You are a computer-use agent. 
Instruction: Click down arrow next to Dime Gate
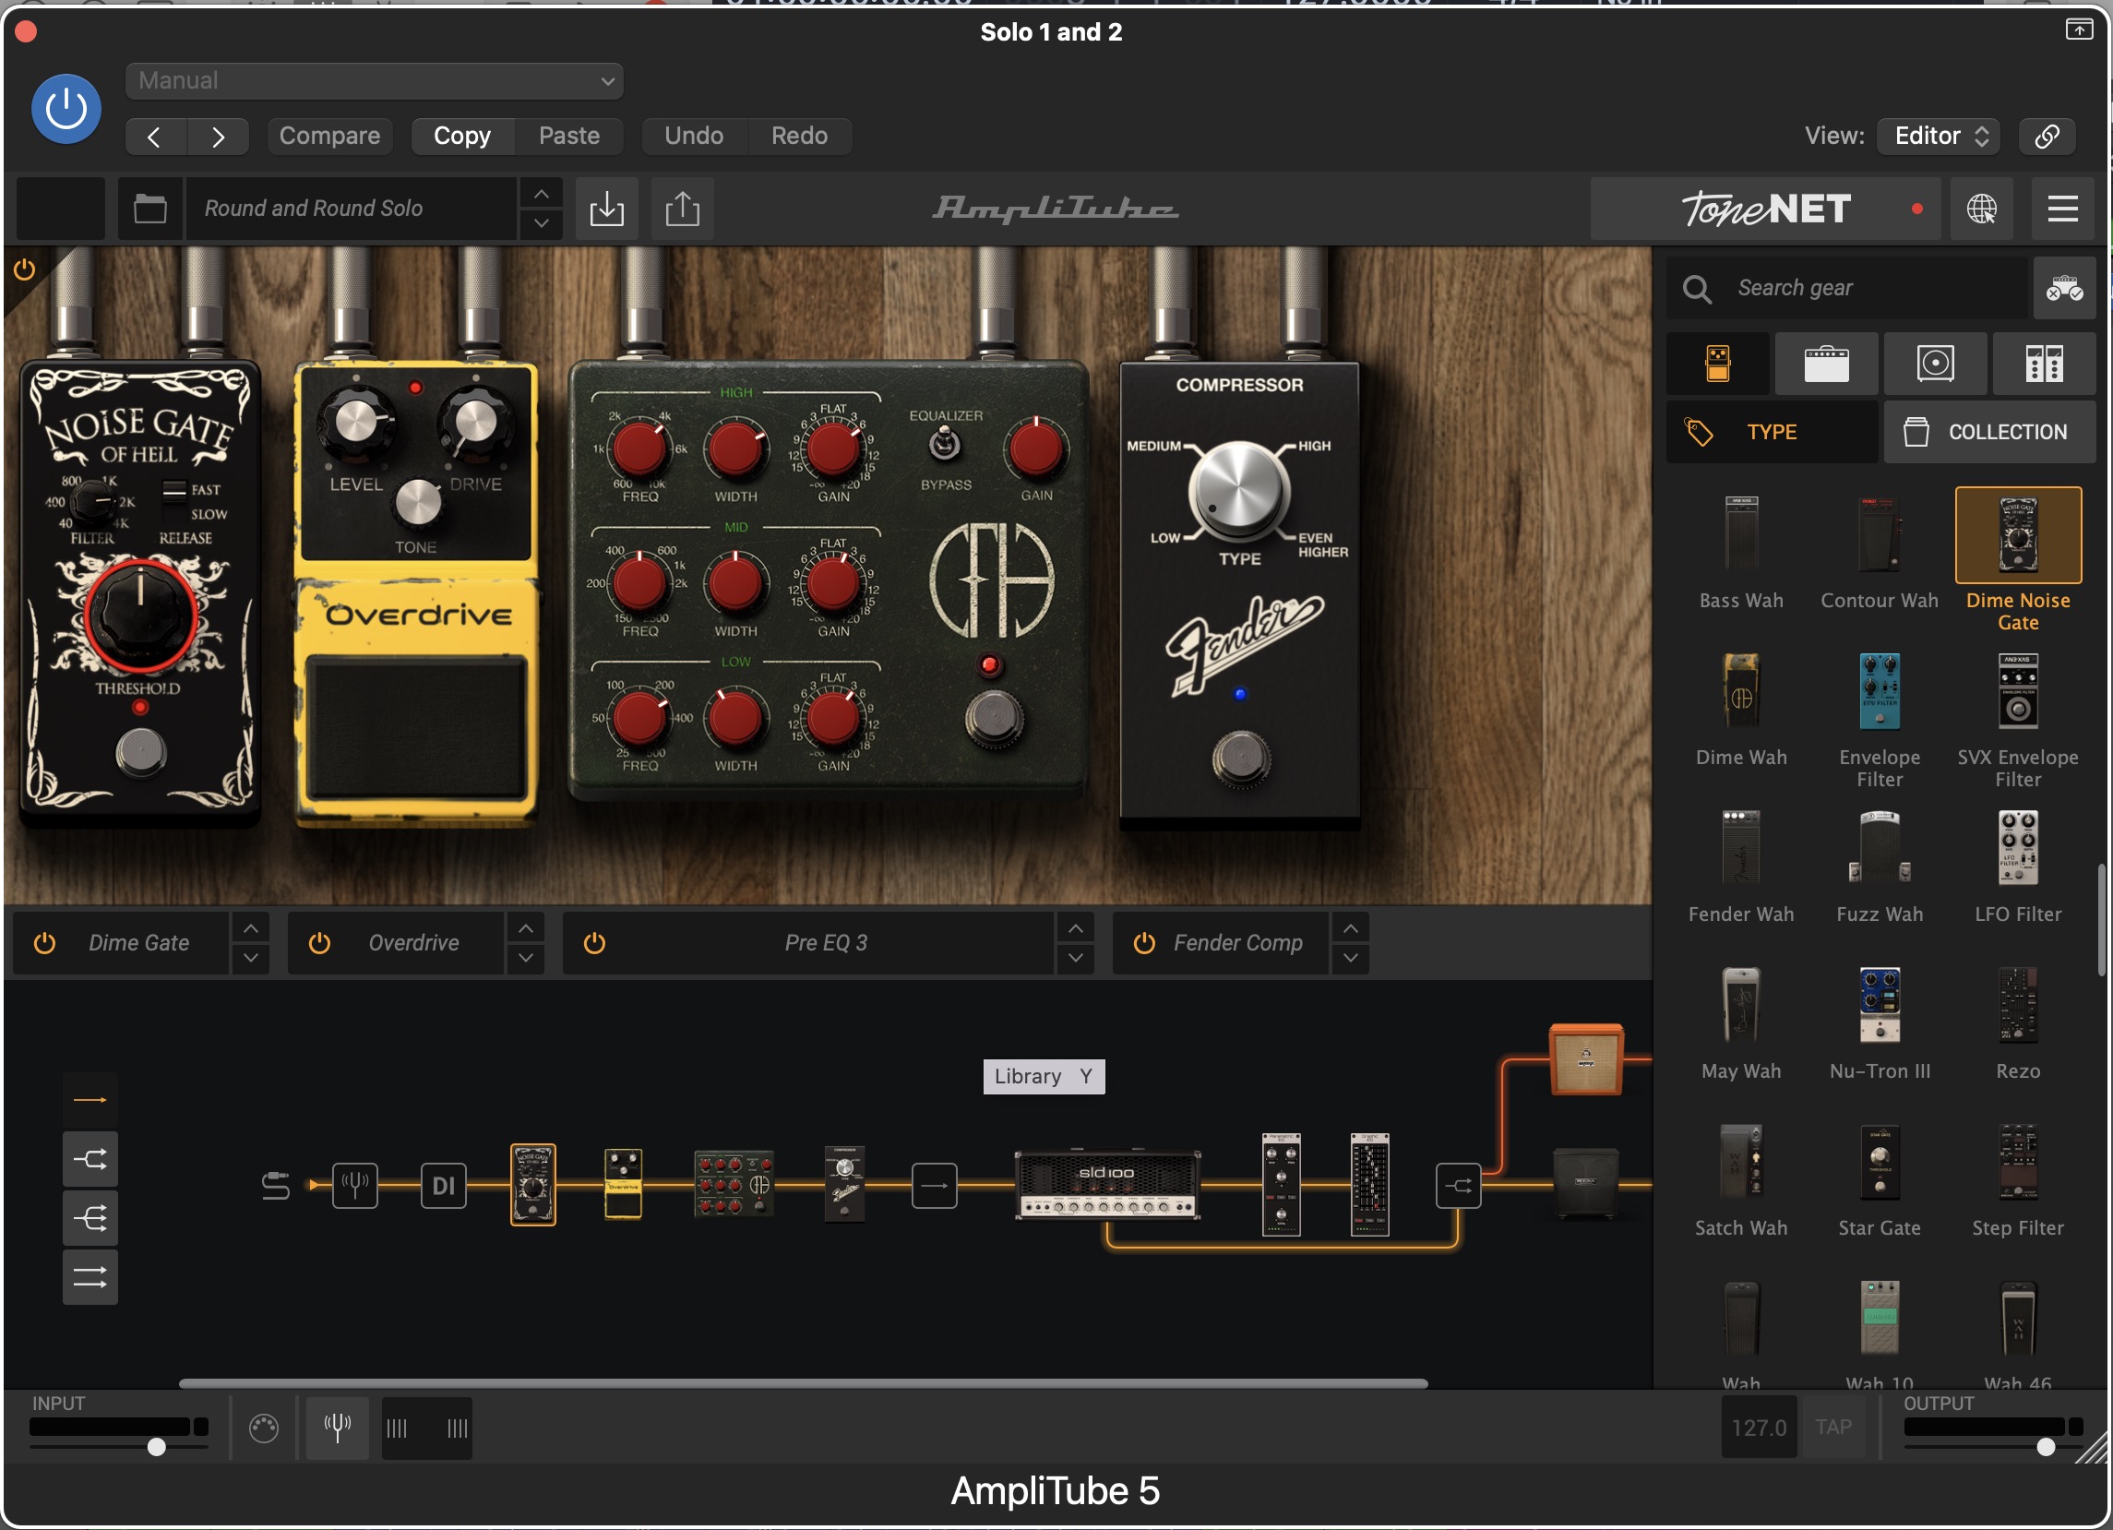click(251, 958)
